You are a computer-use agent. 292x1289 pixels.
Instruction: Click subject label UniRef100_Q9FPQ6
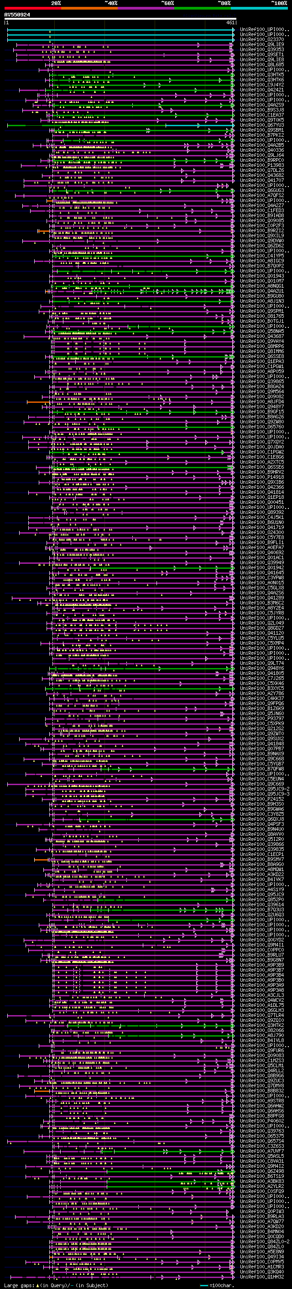pyautogui.click(x=262, y=704)
